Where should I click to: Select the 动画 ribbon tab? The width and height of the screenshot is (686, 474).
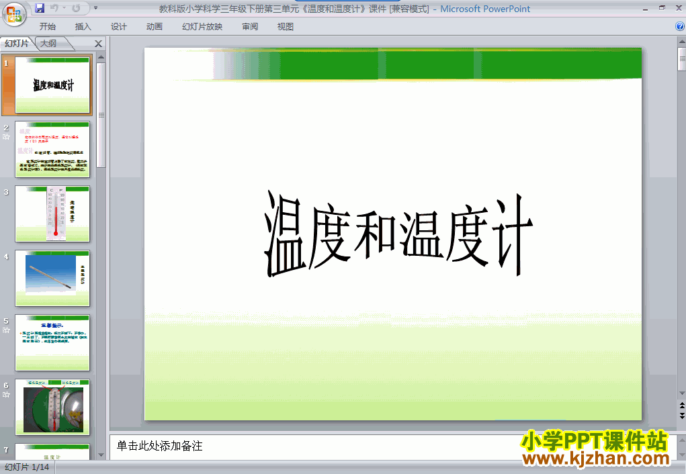point(154,27)
